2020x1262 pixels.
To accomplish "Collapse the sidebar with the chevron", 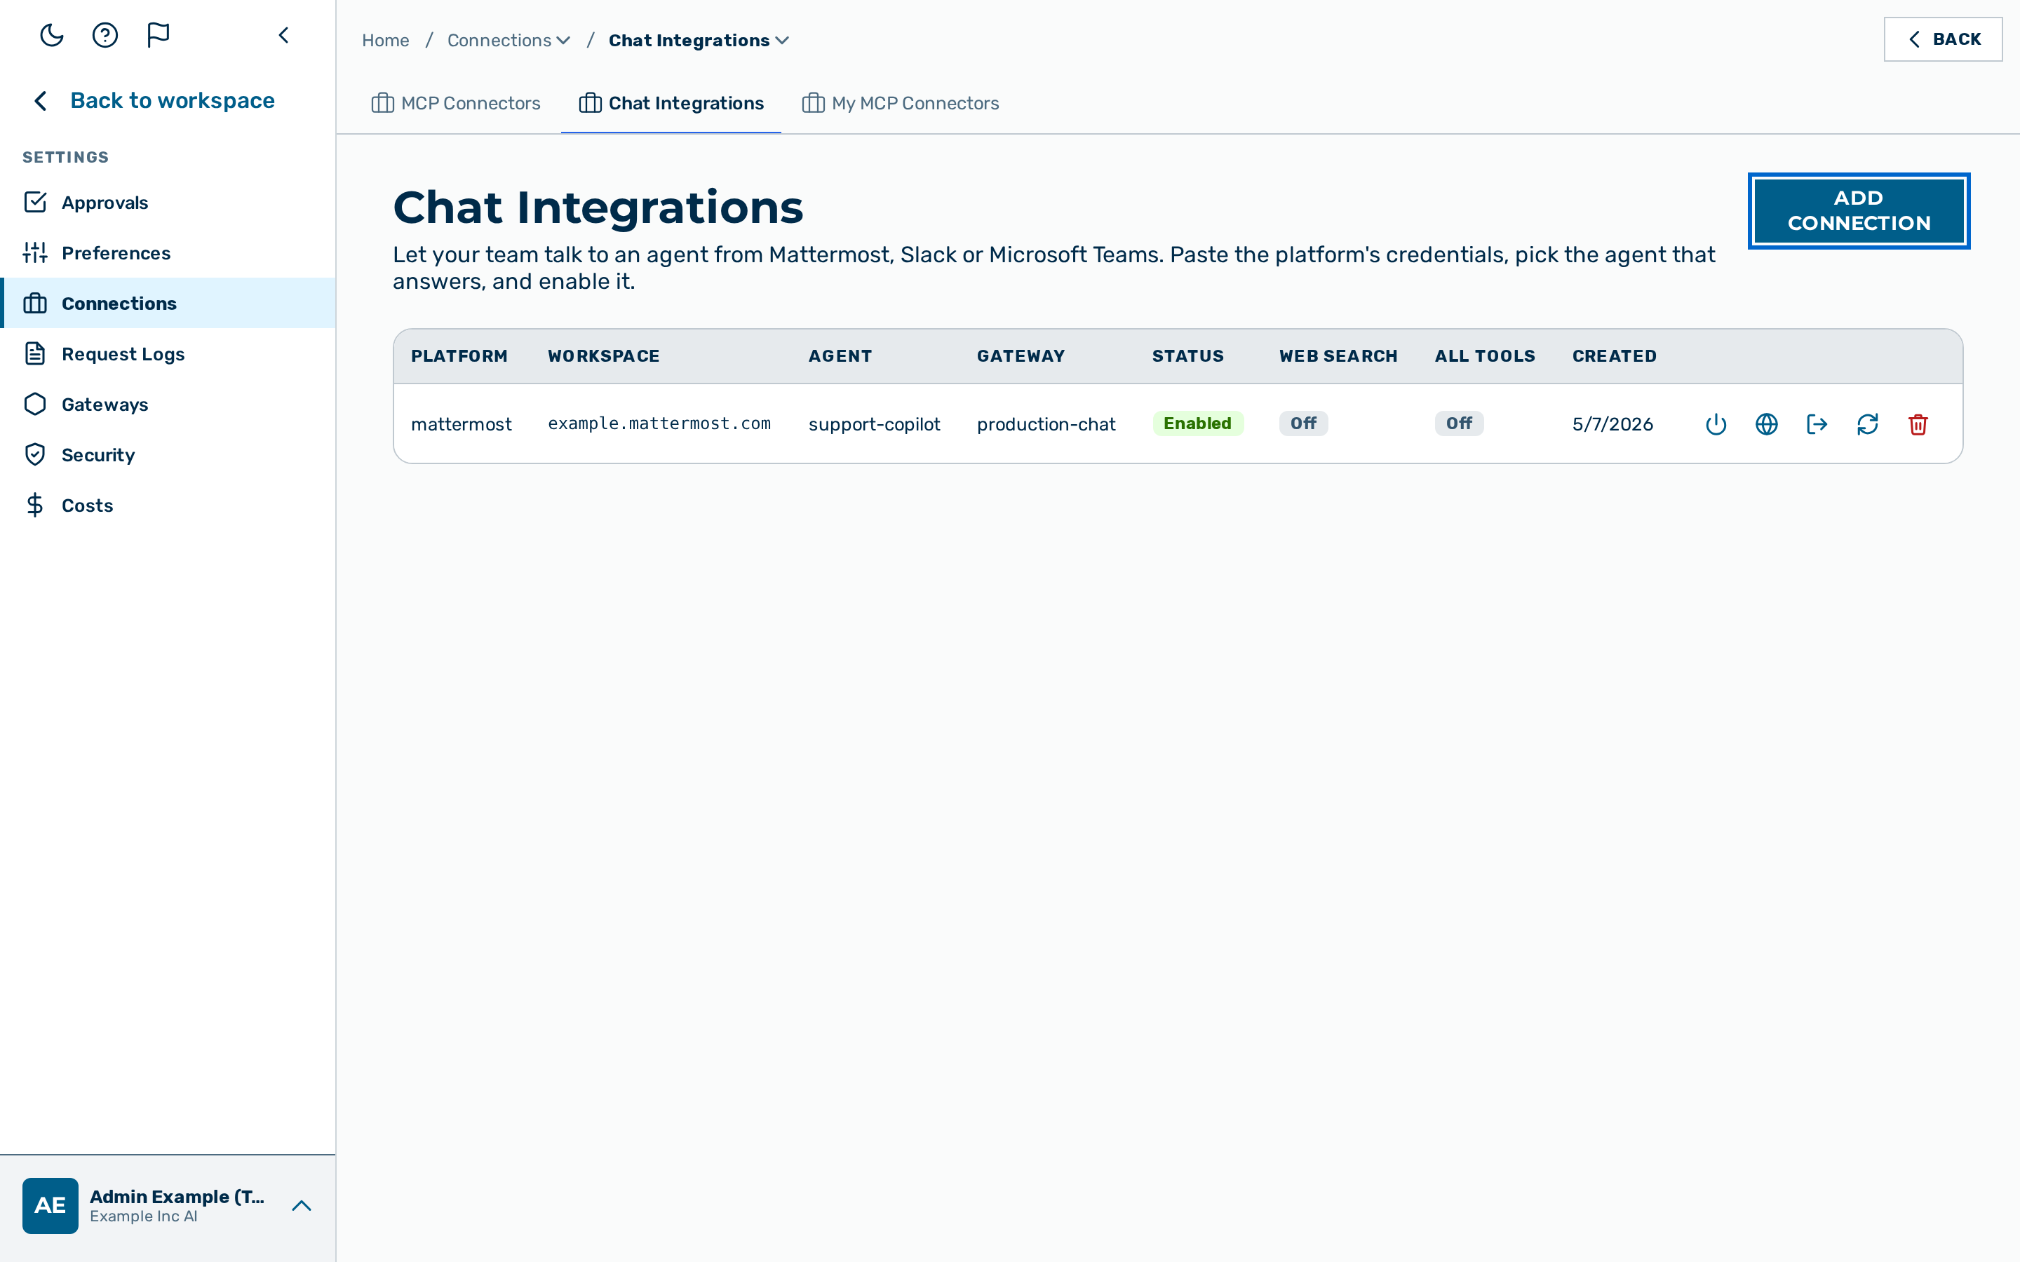I will click(x=284, y=35).
